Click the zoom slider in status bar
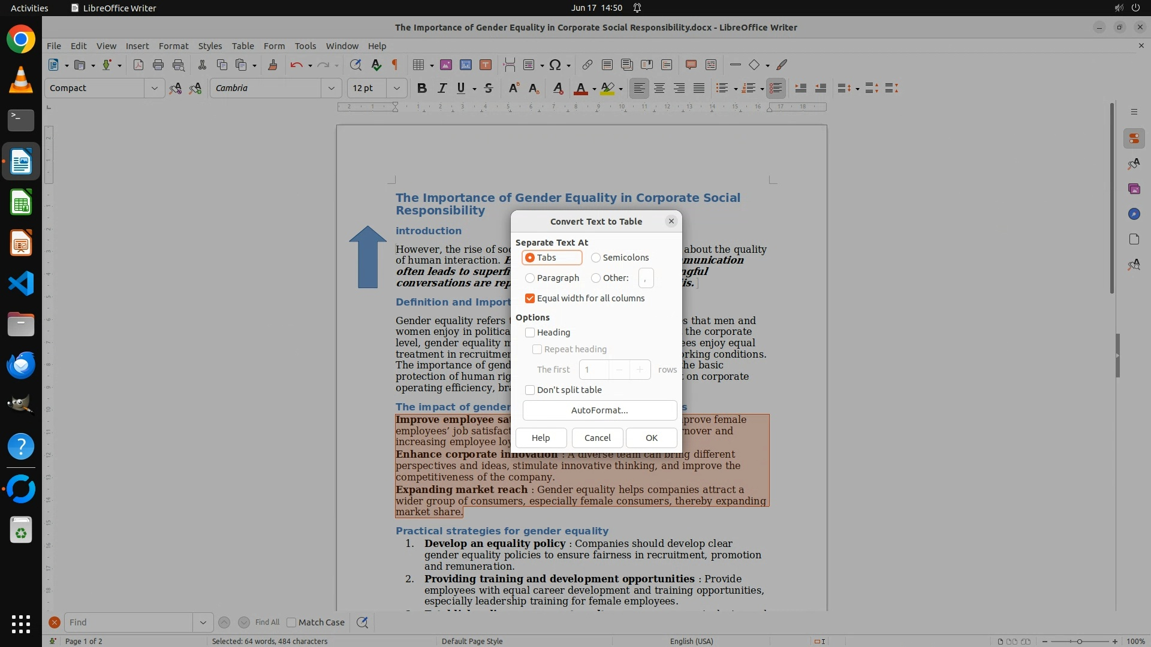Image resolution: width=1151 pixels, height=647 pixels. [1079, 641]
